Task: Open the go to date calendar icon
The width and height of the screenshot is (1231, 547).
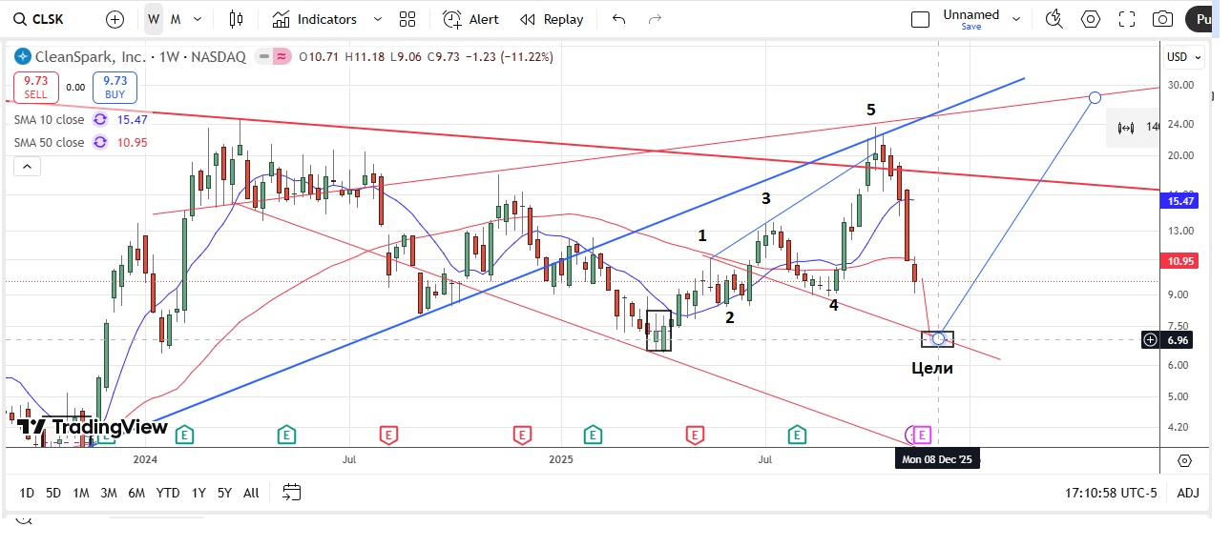Action: (x=292, y=493)
